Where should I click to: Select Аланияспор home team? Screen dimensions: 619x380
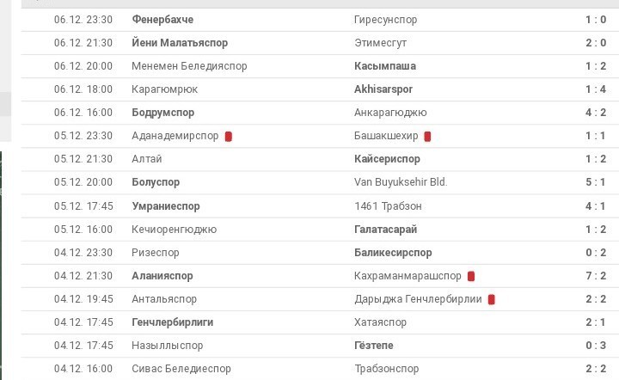162,276
